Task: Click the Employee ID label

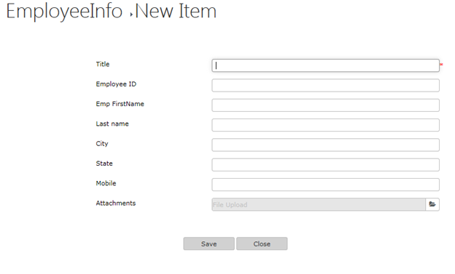Action: 116,84
